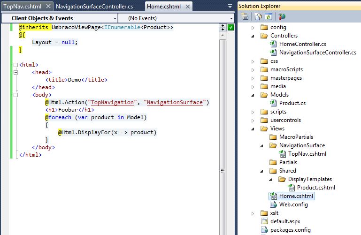Screen dimensions: 361x235
Task: Collapse the head tag code region
Action: pyautogui.click(x=15, y=72)
